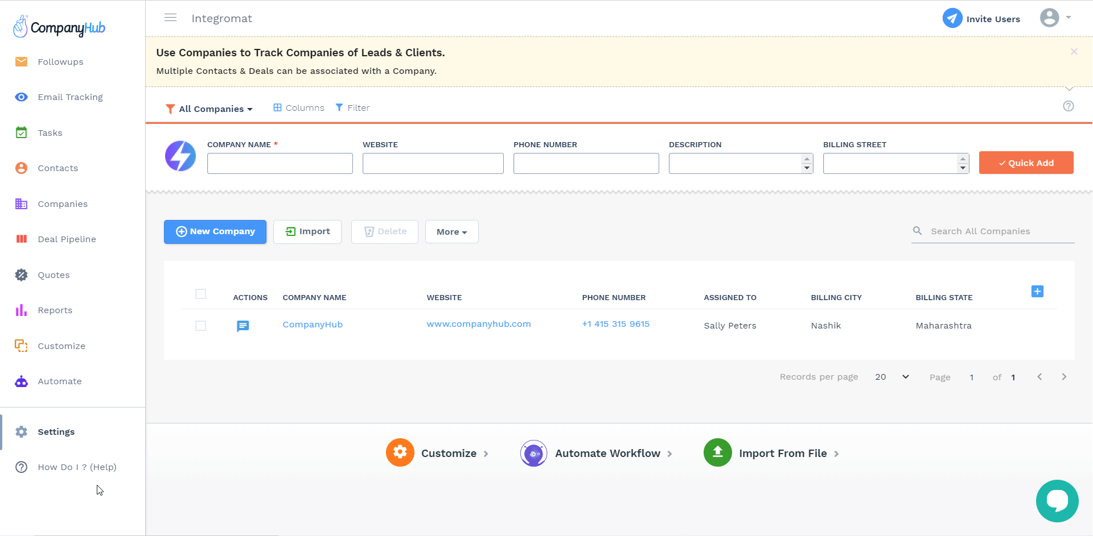Open Deal Pipeline in the sidebar
The image size is (1093, 536).
pyautogui.click(x=67, y=239)
